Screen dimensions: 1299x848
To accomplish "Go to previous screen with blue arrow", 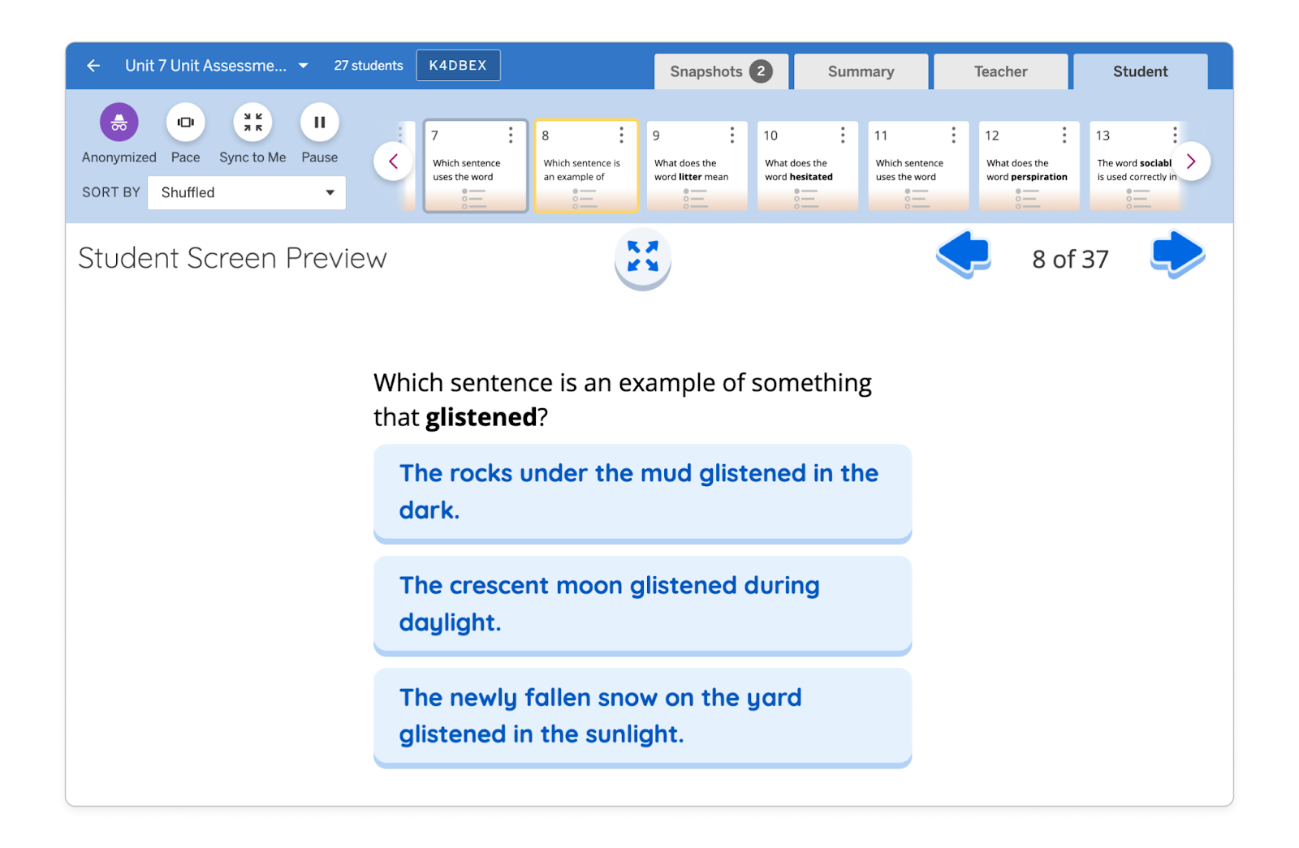I will [x=963, y=255].
